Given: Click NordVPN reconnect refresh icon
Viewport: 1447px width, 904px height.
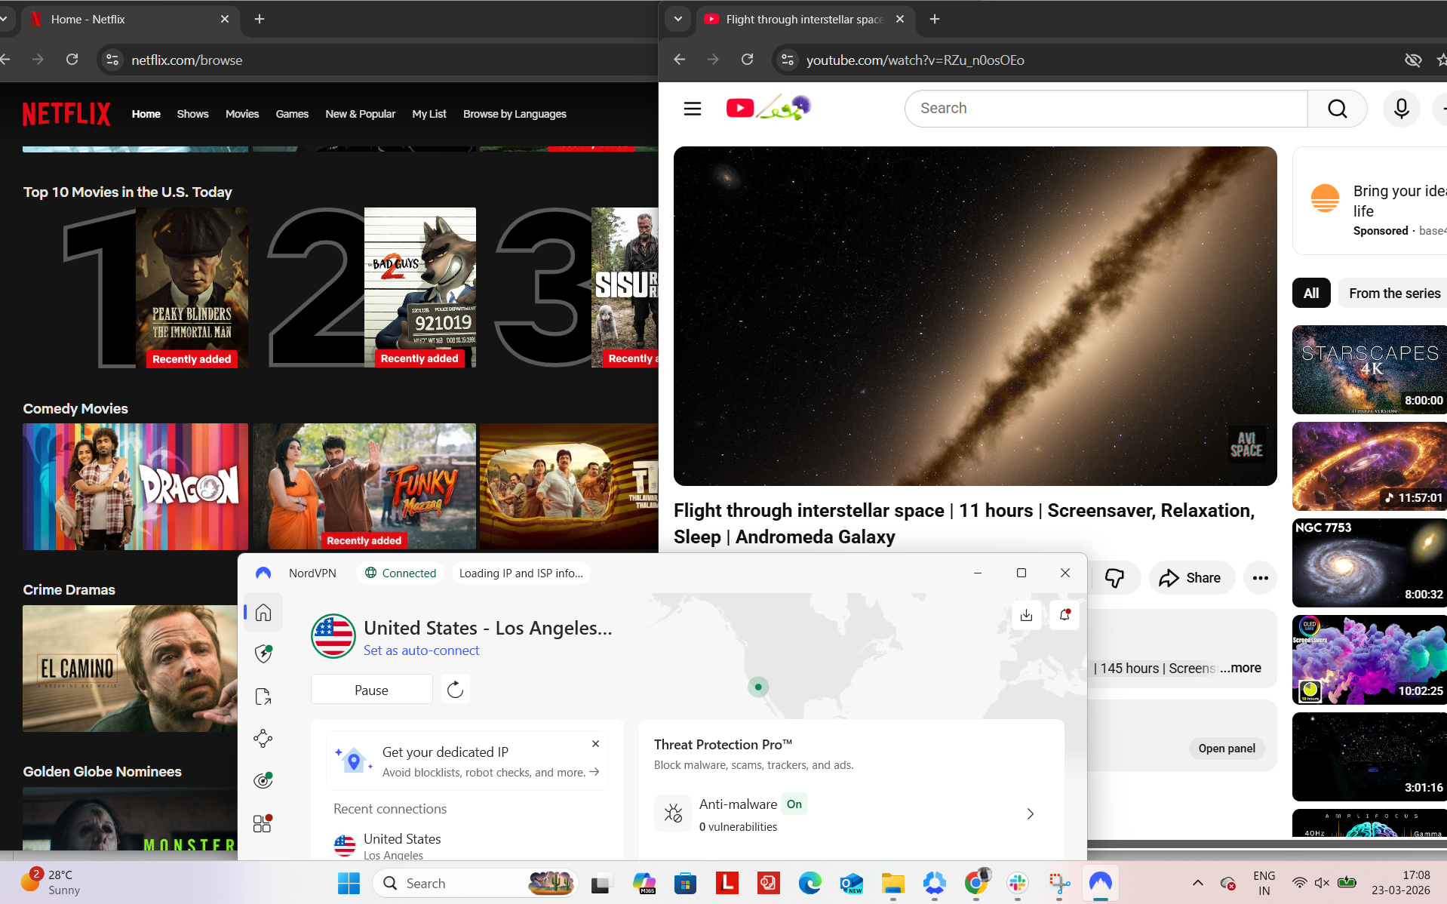Looking at the screenshot, I should click(455, 690).
